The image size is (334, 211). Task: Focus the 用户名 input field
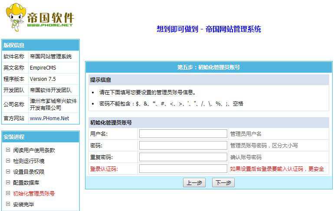[183, 134]
